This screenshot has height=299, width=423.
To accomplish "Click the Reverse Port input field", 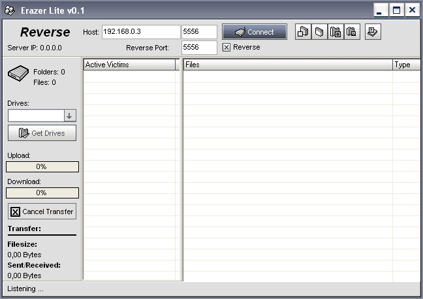I will pyautogui.click(x=198, y=48).
